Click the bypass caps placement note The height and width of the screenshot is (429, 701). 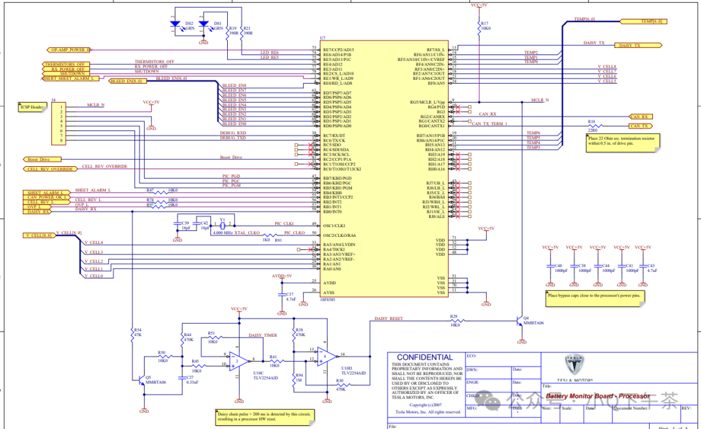coord(595,298)
